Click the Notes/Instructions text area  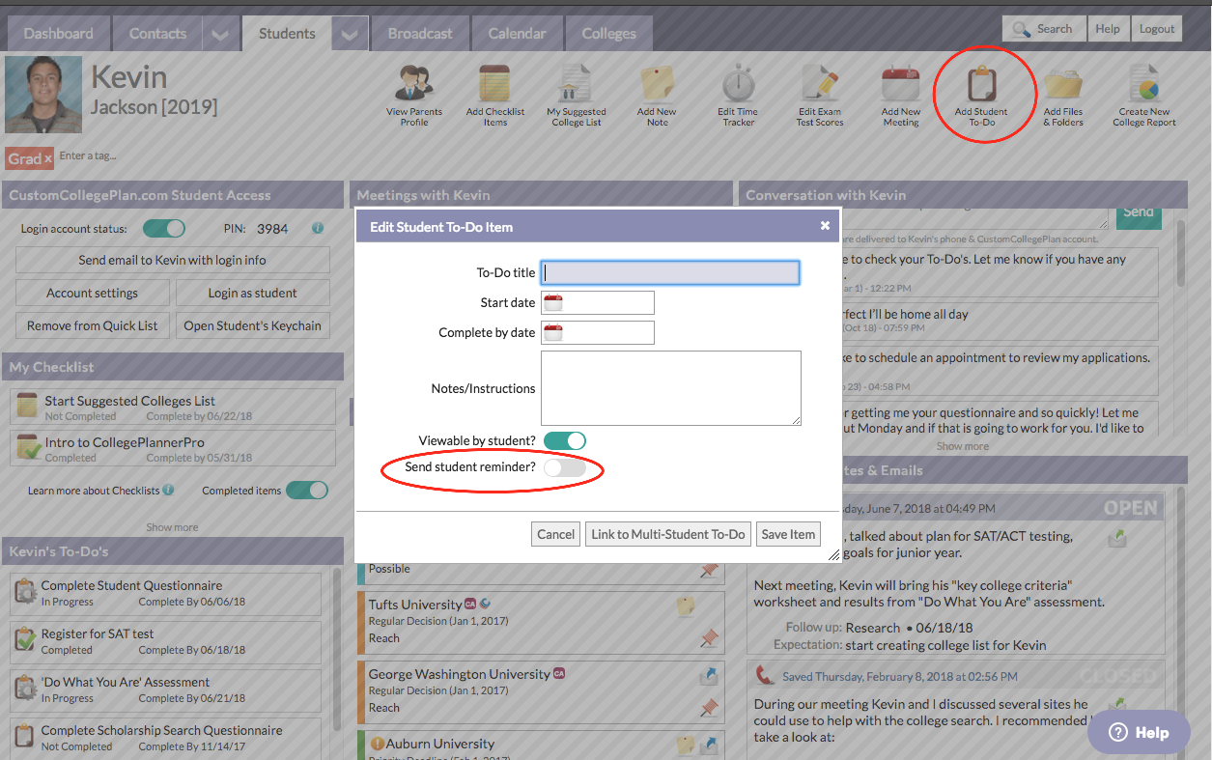click(x=671, y=387)
